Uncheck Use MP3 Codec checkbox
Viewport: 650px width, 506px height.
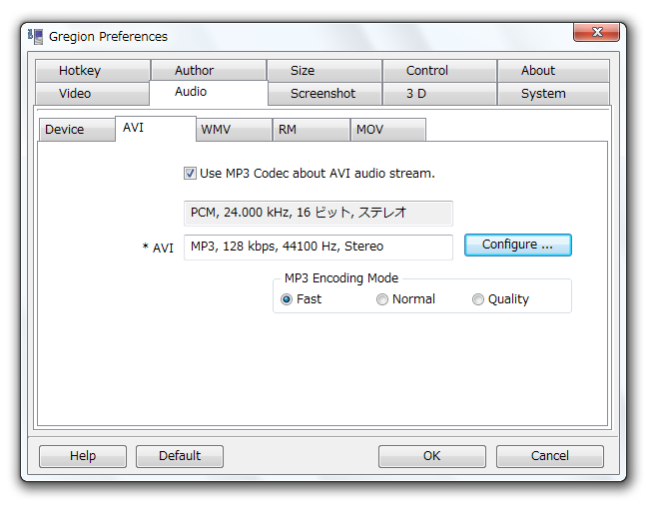[190, 174]
